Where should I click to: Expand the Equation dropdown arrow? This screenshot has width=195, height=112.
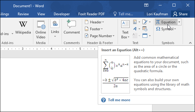pos(179,22)
